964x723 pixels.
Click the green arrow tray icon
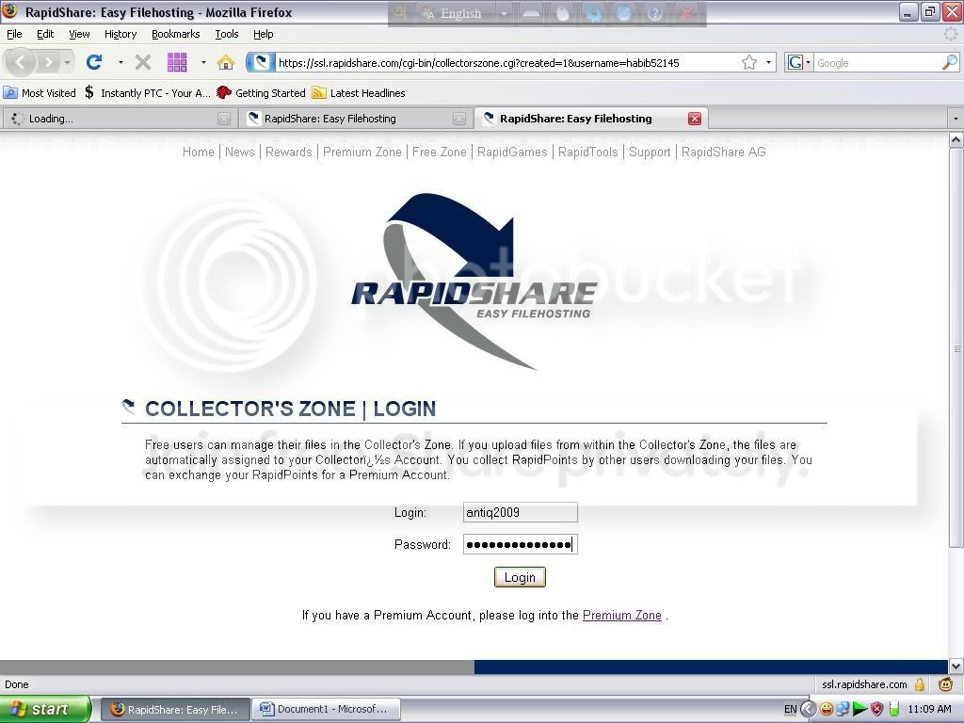coord(860,709)
